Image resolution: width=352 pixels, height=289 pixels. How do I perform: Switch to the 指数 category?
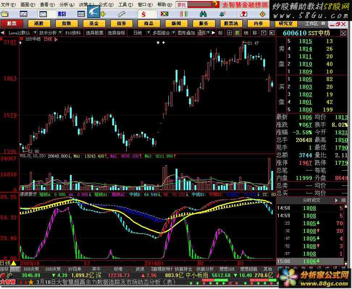point(66,23)
